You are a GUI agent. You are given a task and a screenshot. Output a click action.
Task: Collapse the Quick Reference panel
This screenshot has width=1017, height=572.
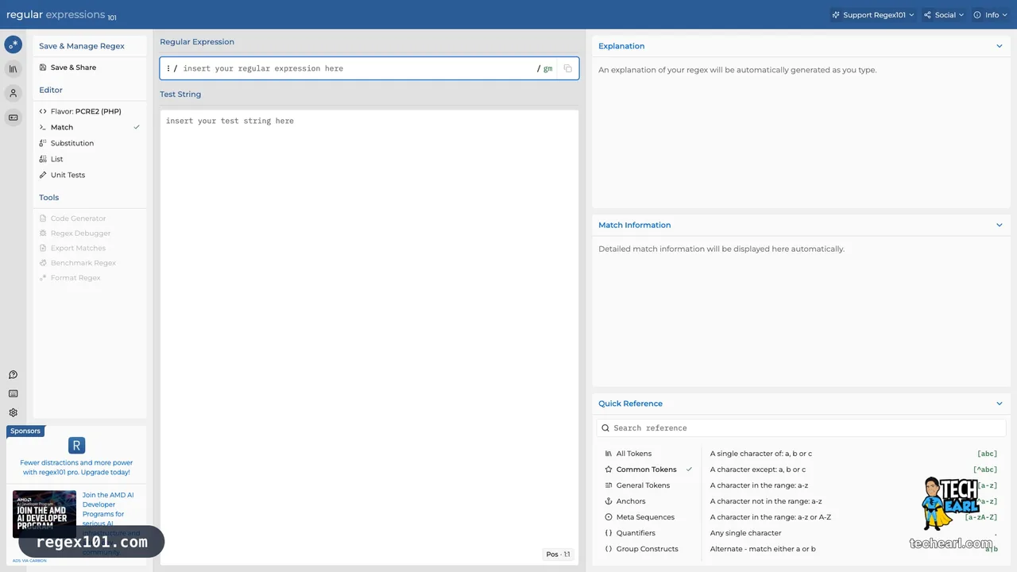coord(1000,404)
